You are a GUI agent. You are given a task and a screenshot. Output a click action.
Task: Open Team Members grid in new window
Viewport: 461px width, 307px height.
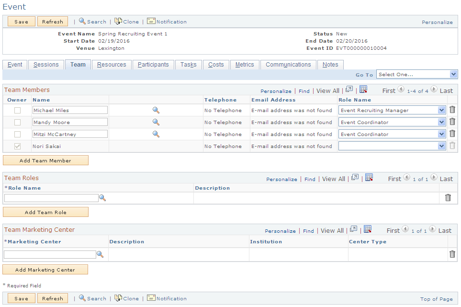coord(349,89)
